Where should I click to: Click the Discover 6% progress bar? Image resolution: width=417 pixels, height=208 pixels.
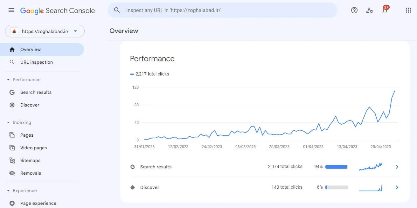[337, 187]
